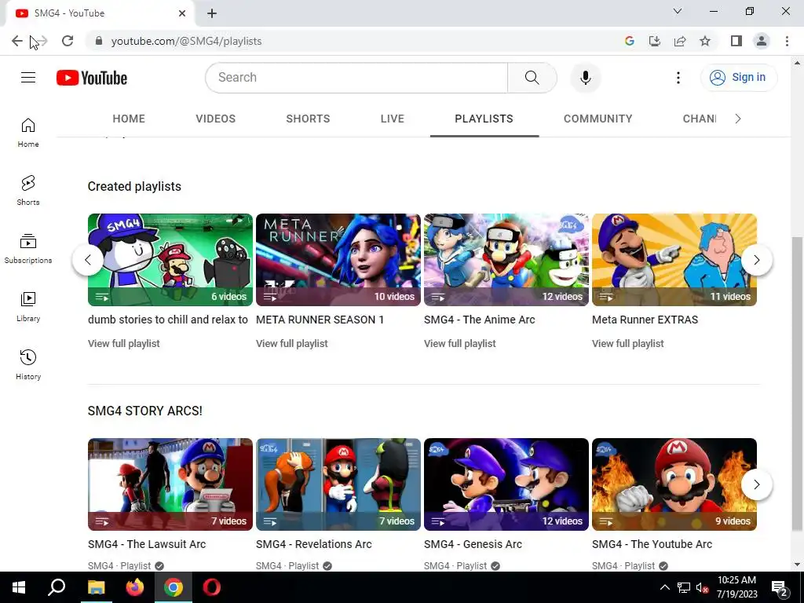View full playlist for META RUNNER SEASON 1
This screenshot has height=603, width=804.
292,344
